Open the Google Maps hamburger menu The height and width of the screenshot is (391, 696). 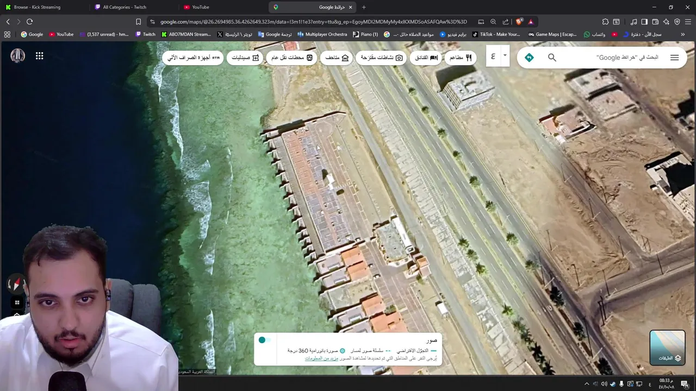[674, 58]
